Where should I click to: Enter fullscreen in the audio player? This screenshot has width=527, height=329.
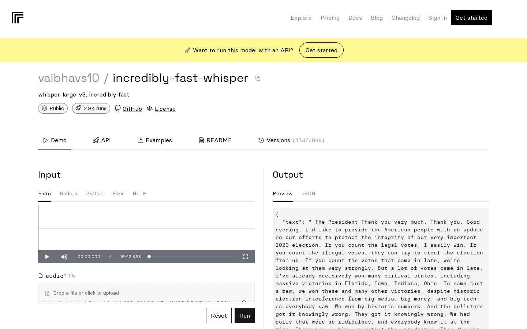[246, 257]
